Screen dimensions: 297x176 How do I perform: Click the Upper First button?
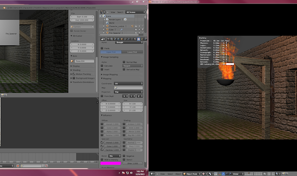[111, 52]
